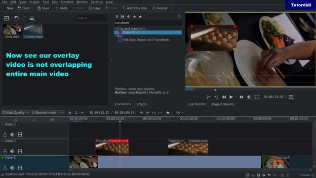Click the Render button
Image resolution: width=316 pixels, height=178 pixels.
click(x=160, y=8)
